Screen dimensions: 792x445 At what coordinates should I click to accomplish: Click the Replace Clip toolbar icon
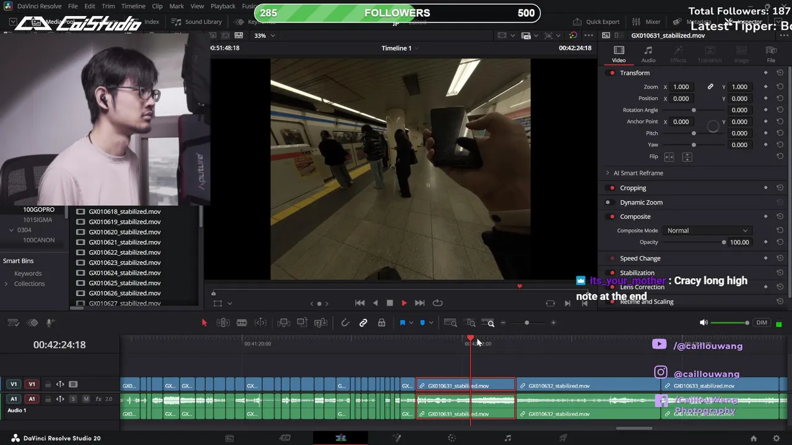tap(321, 323)
